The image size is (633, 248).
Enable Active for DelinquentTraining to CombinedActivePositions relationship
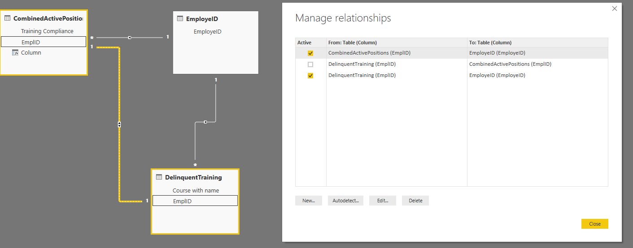pyautogui.click(x=310, y=64)
